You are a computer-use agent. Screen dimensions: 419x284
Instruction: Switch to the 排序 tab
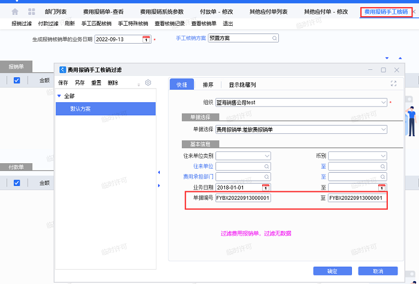tap(208, 85)
